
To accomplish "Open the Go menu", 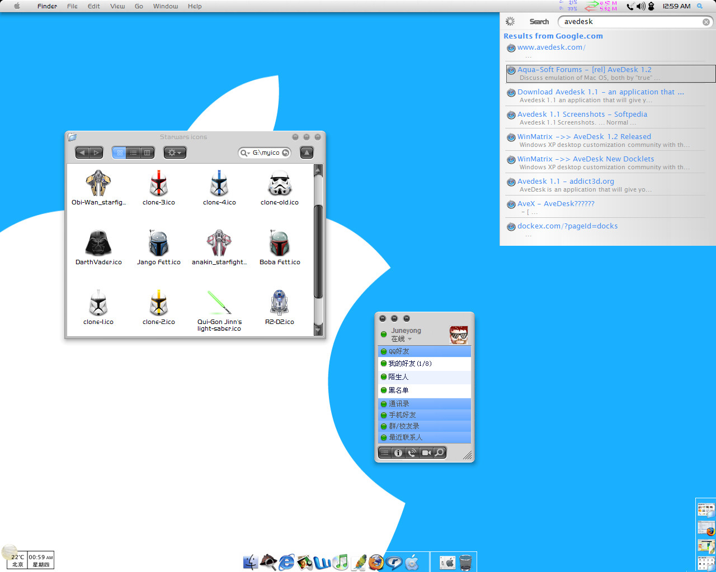I will (x=139, y=6).
